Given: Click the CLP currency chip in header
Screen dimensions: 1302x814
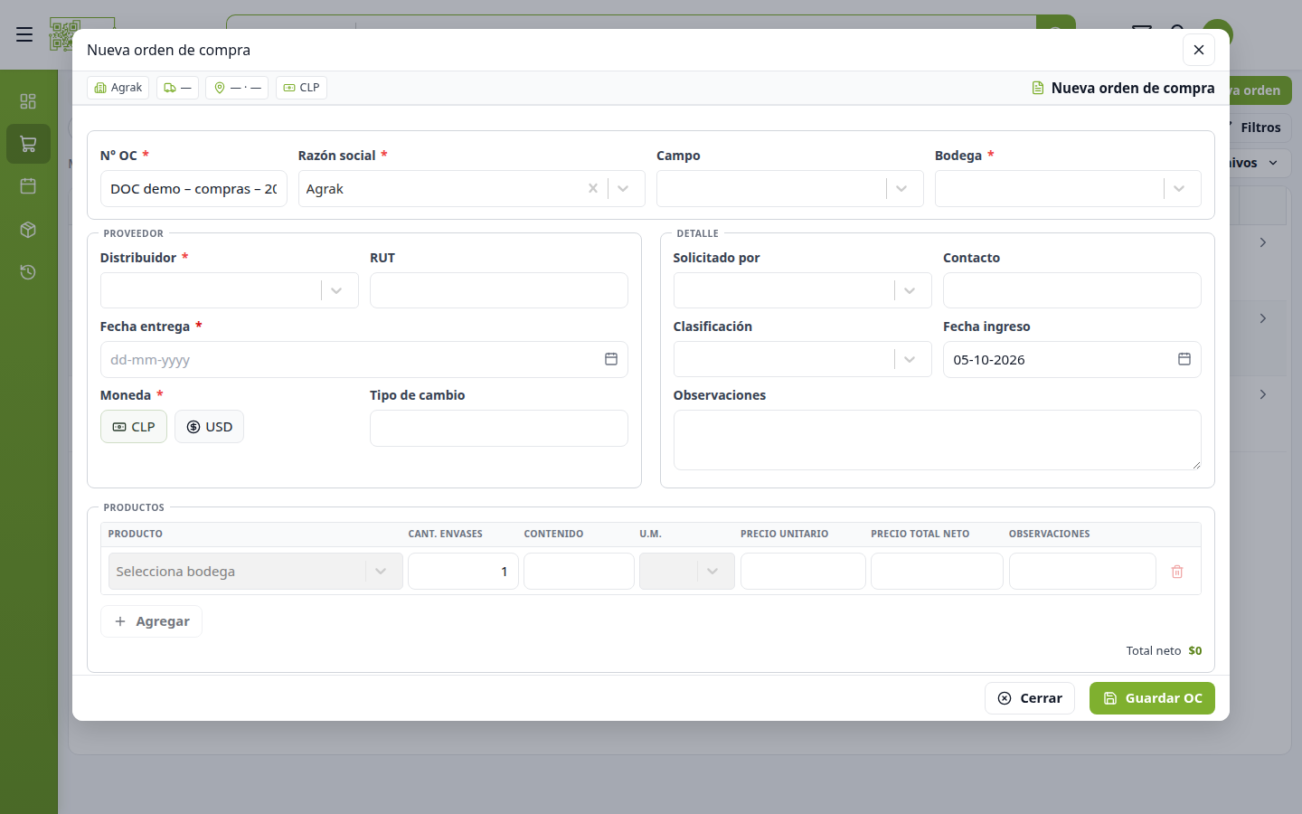Looking at the screenshot, I should click(x=301, y=88).
